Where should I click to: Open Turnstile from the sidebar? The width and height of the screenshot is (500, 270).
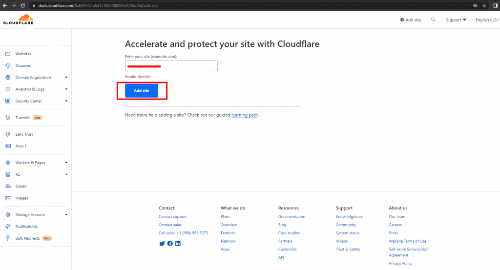click(x=23, y=118)
